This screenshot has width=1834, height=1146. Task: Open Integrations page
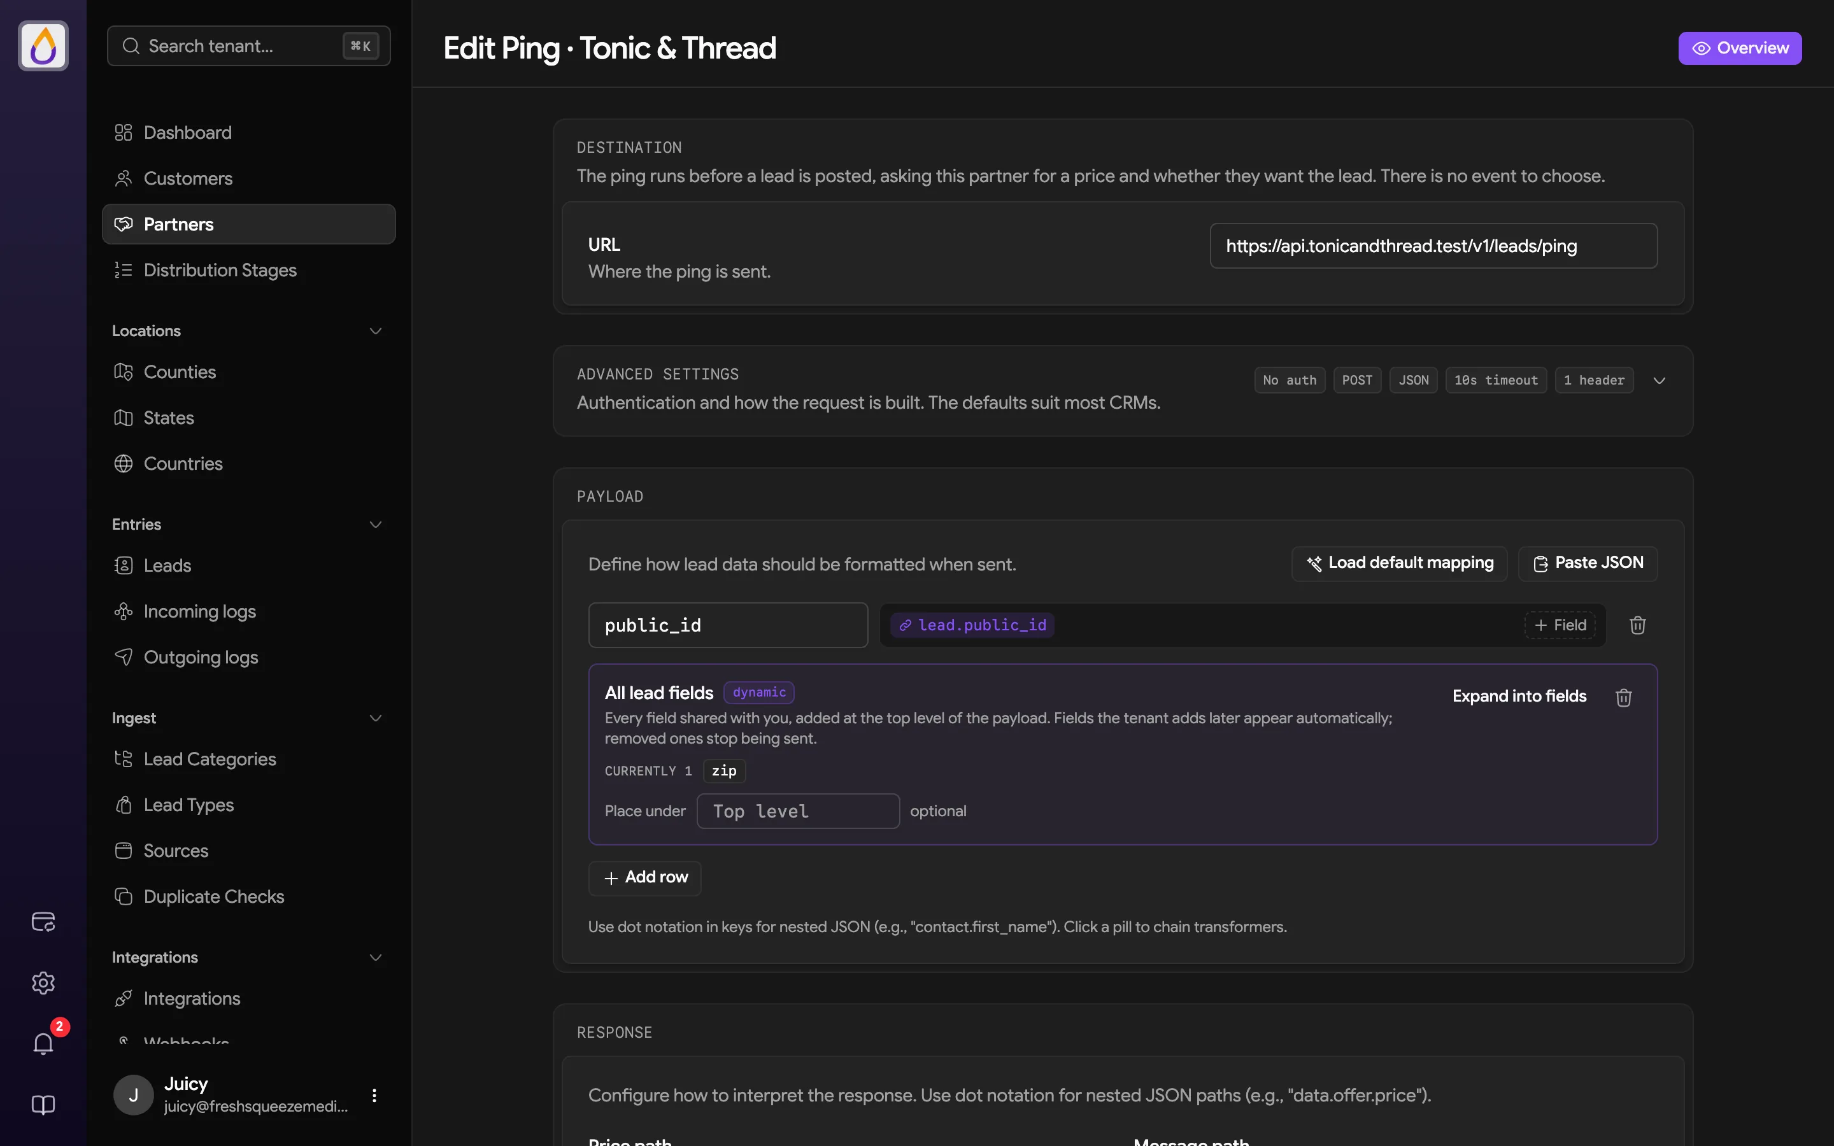(x=248, y=999)
